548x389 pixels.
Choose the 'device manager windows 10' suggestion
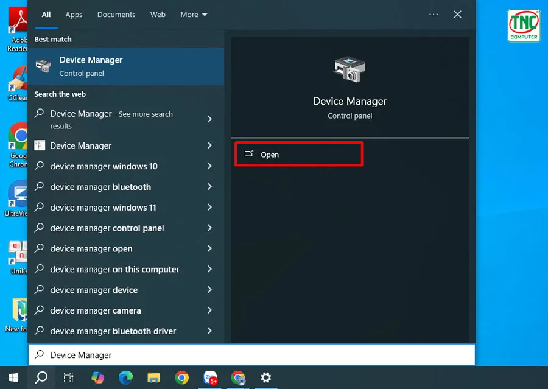click(104, 166)
